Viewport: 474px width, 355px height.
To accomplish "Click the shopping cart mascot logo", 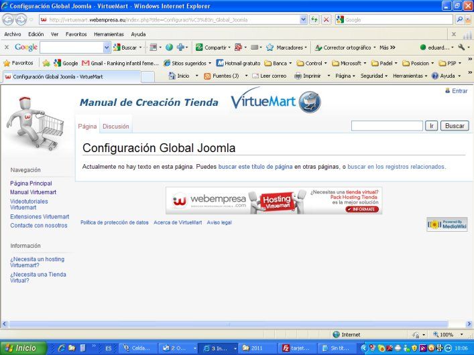I will (35, 123).
